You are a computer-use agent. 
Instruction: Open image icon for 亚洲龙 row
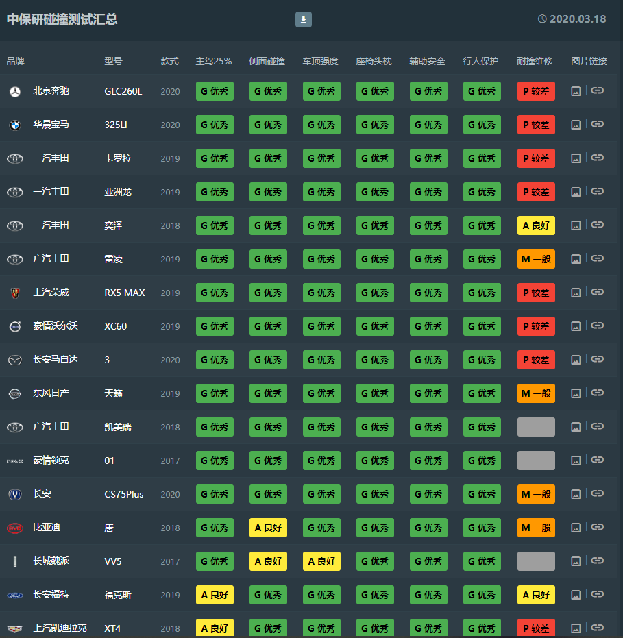click(576, 192)
